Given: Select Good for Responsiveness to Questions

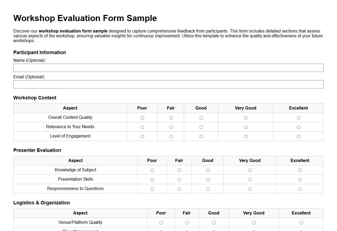Looking at the screenshot, I should [x=208, y=189].
